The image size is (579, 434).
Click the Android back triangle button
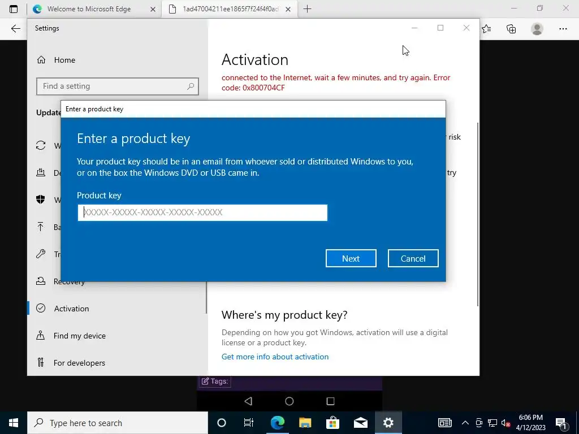pyautogui.click(x=248, y=401)
